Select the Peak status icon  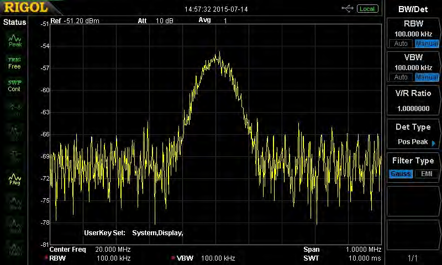click(x=15, y=40)
